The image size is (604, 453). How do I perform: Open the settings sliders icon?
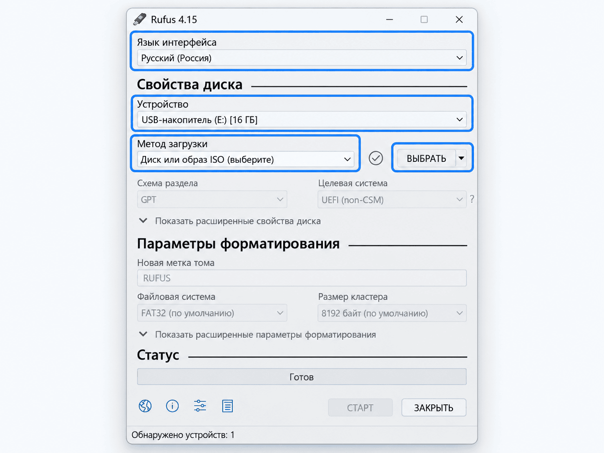pyautogui.click(x=200, y=406)
